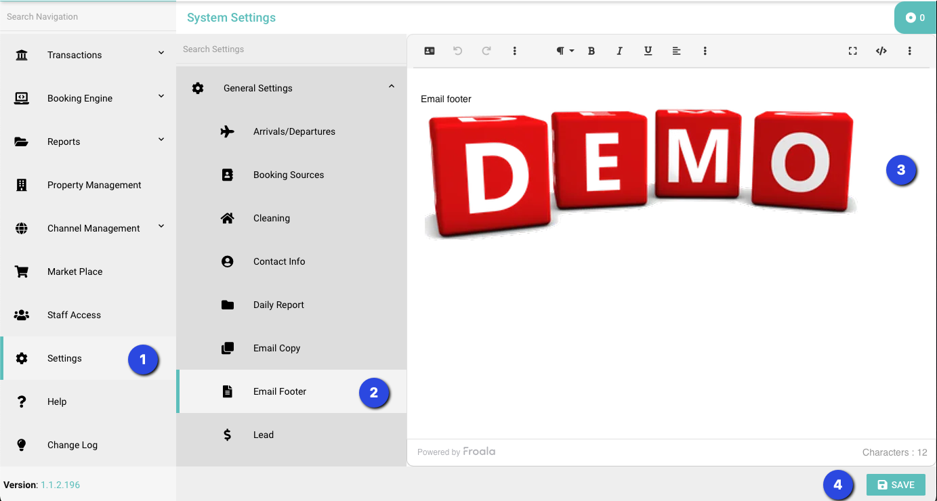Click the undo arrow icon
The width and height of the screenshot is (937, 501).
(x=458, y=51)
